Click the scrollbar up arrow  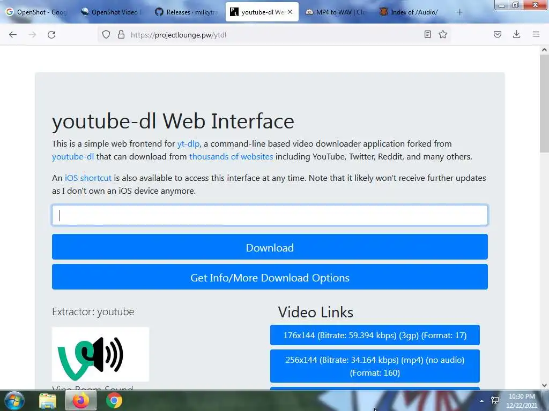[x=544, y=50]
